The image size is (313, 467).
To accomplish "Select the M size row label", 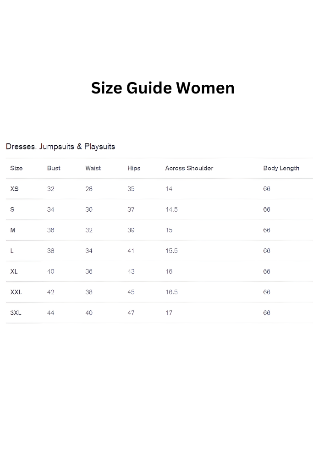I will 13,230.
